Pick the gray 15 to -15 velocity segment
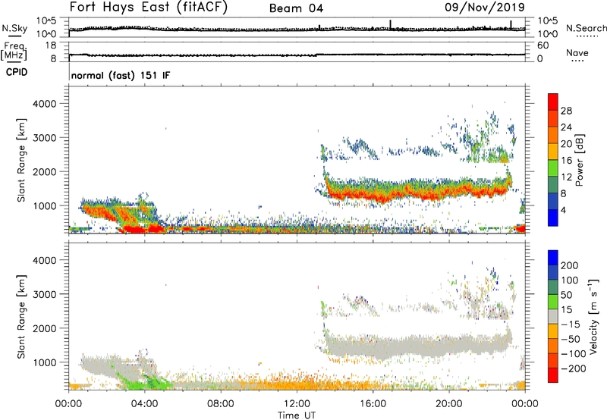This screenshot has height=420, width=607. coord(553,316)
